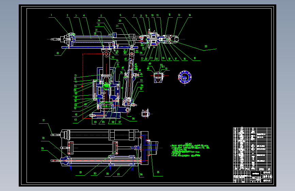Select part callout number 54

click(142, 85)
